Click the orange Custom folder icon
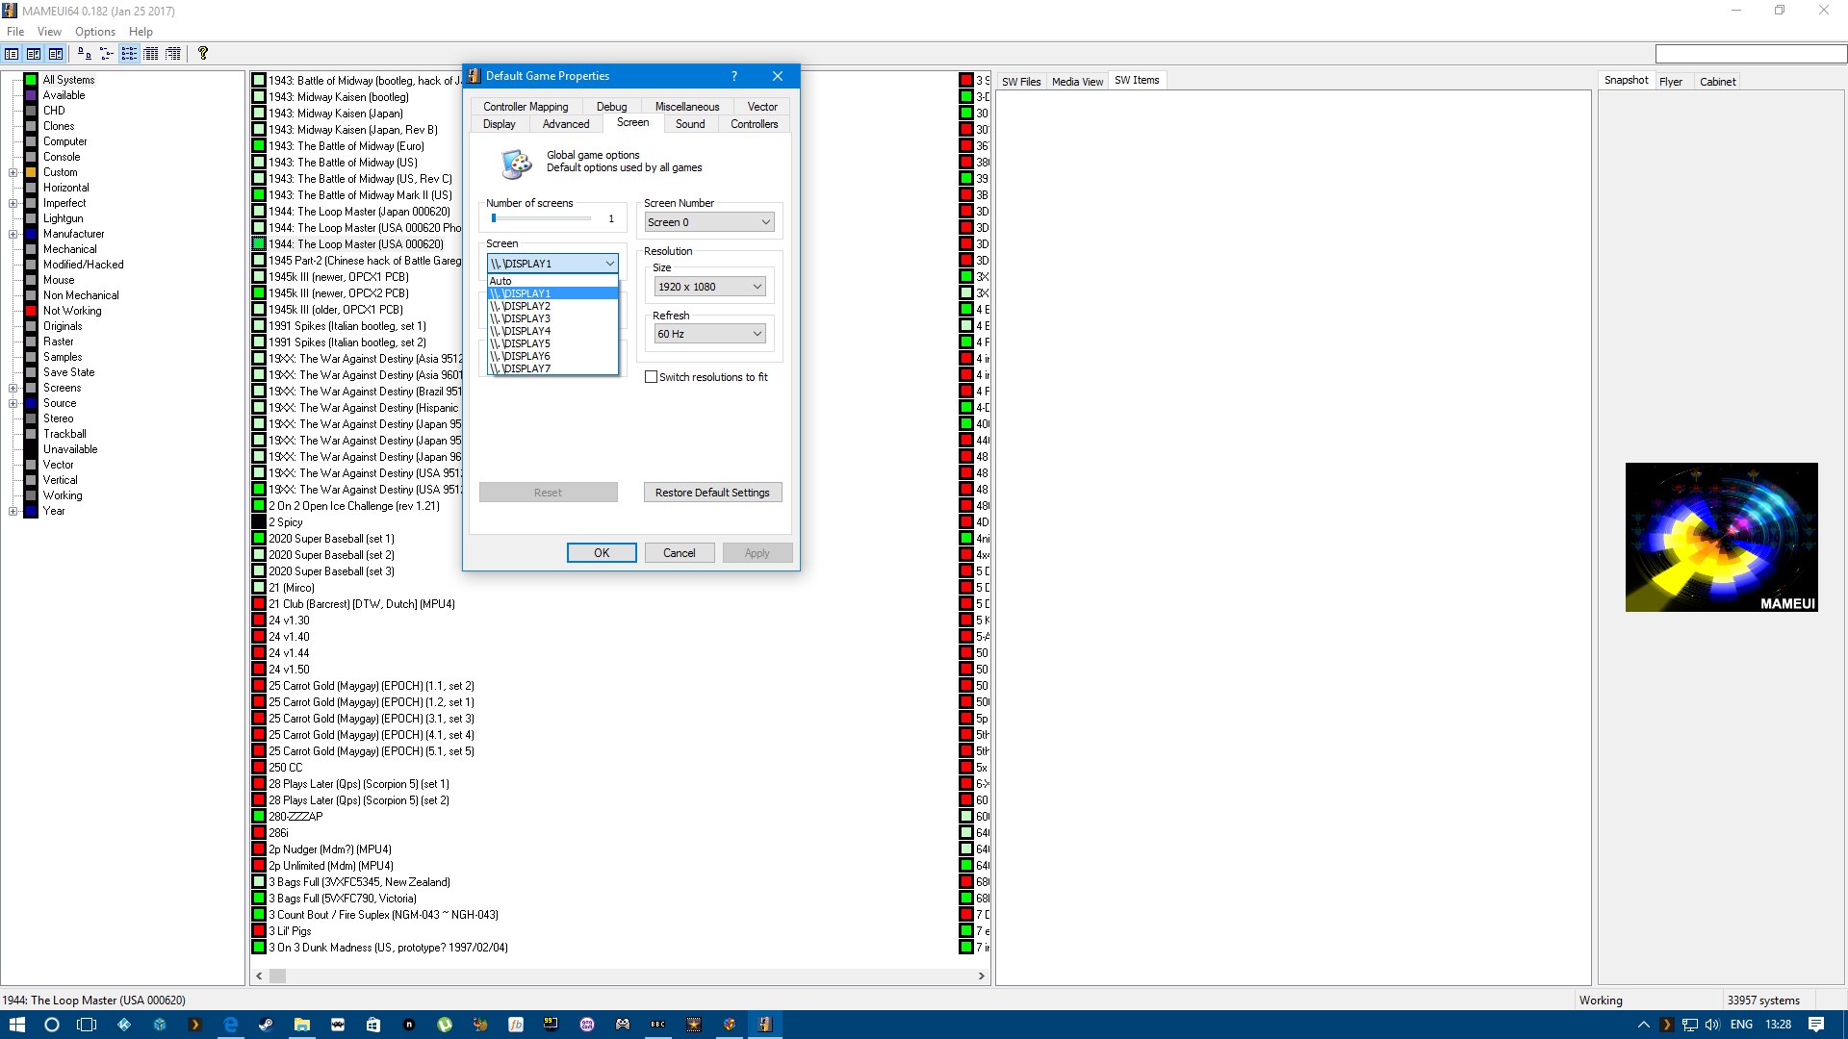Viewport: 1848px width, 1039px height. point(31,172)
